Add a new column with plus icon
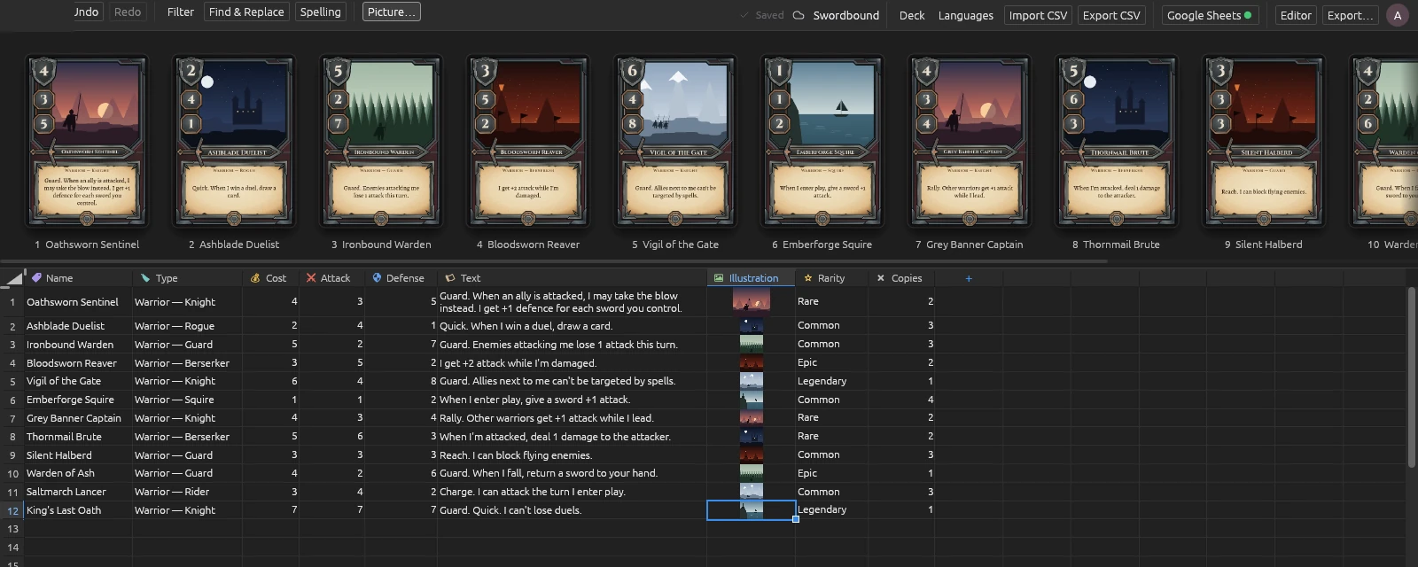1418x567 pixels. tap(969, 278)
